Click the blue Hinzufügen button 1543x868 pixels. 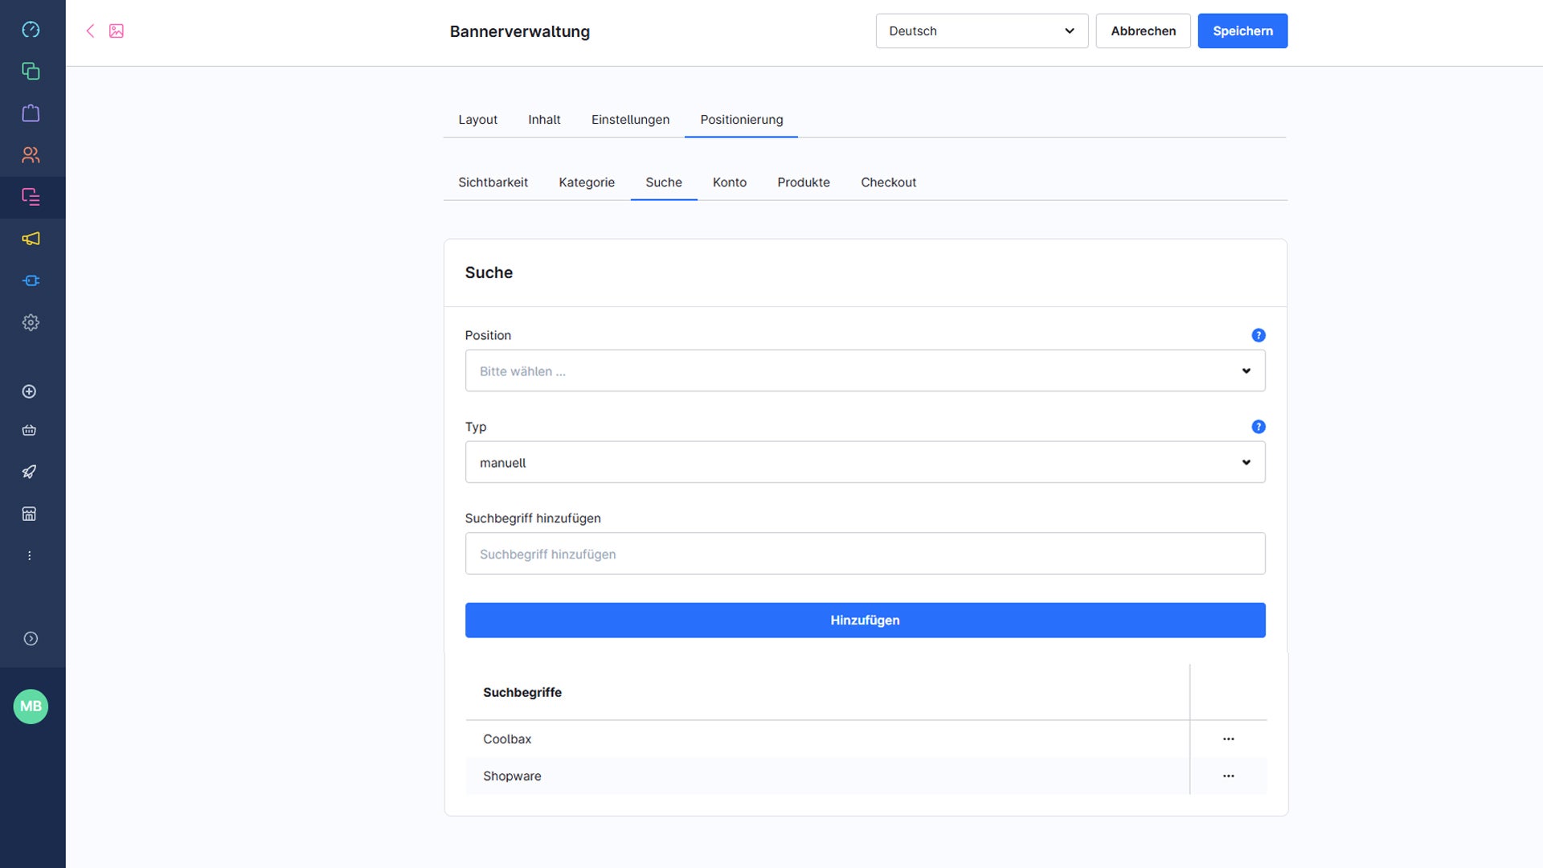click(x=865, y=620)
